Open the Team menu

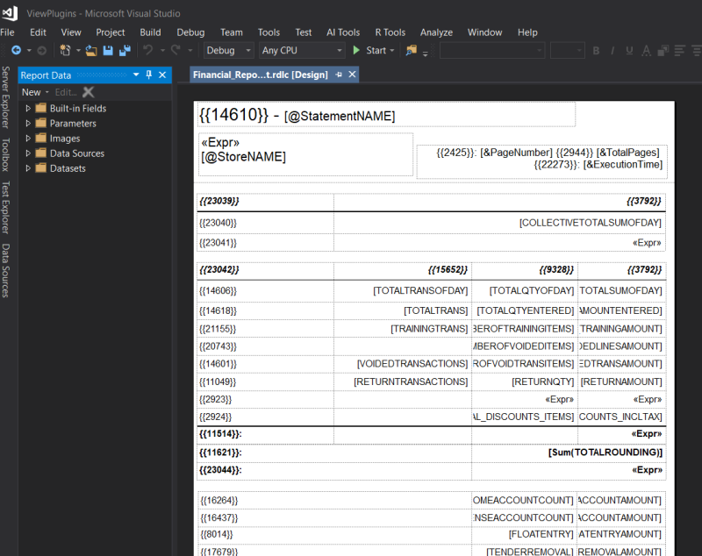[x=232, y=32]
